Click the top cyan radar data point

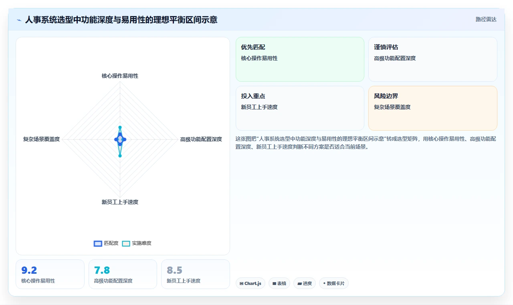(120, 127)
